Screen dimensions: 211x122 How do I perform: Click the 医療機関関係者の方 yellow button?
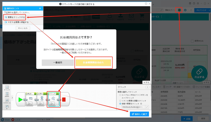pos(93,62)
